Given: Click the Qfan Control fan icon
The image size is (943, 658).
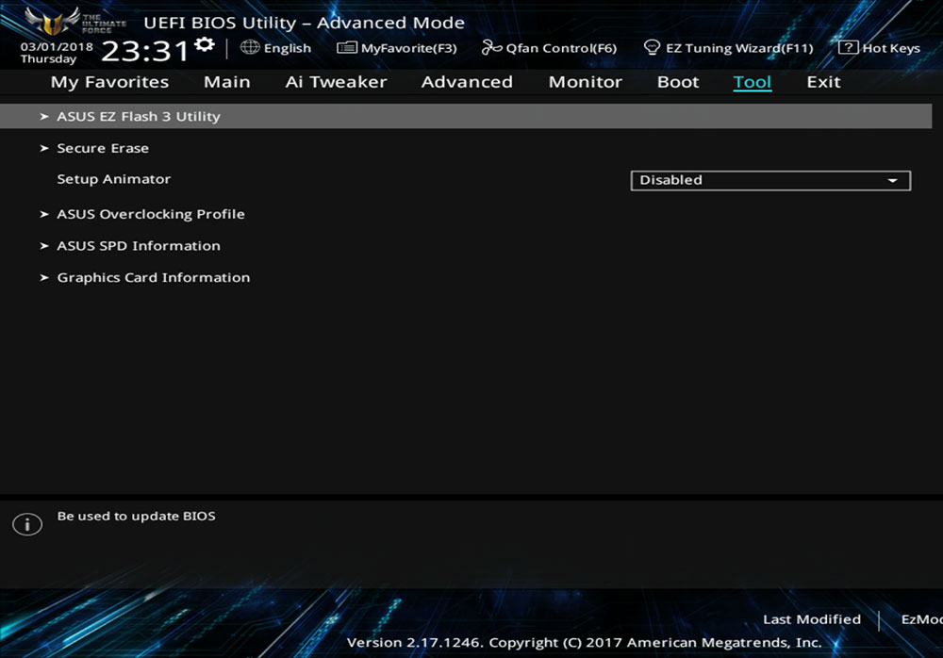Looking at the screenshot, I should [x=491, y=47].
